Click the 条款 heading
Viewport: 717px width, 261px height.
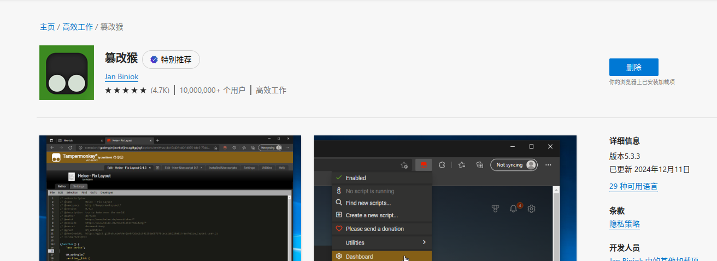pos(617,211)
